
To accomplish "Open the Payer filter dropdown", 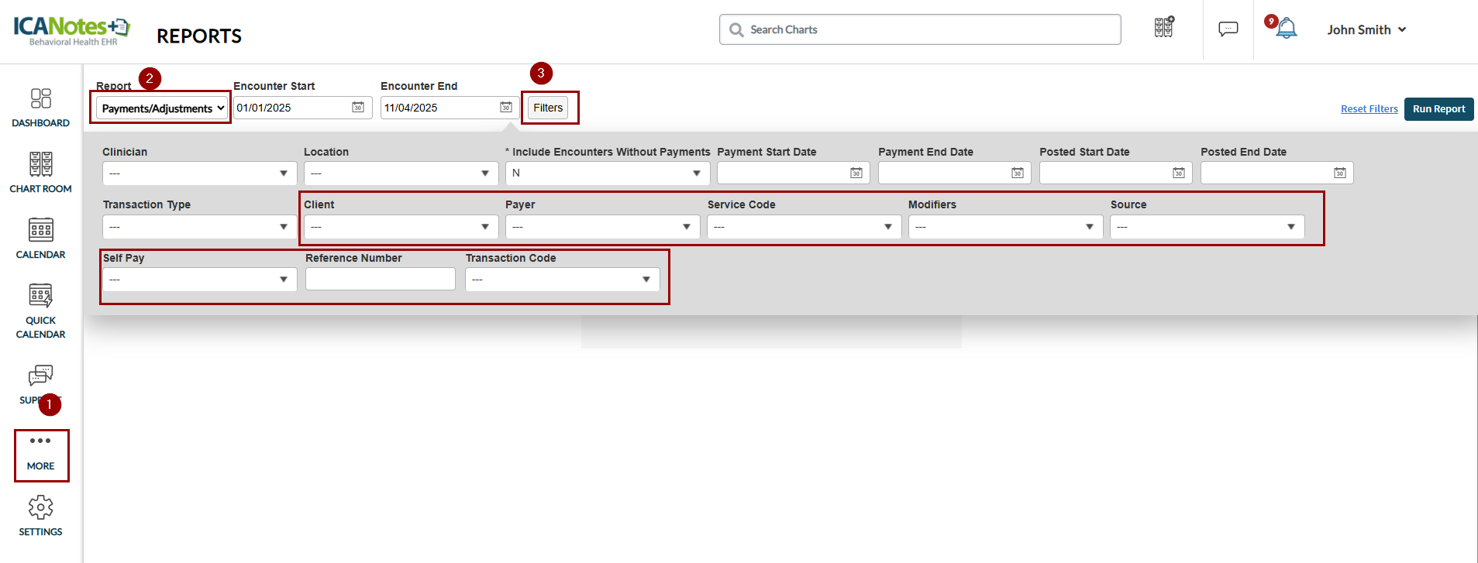I will [602, 227].
